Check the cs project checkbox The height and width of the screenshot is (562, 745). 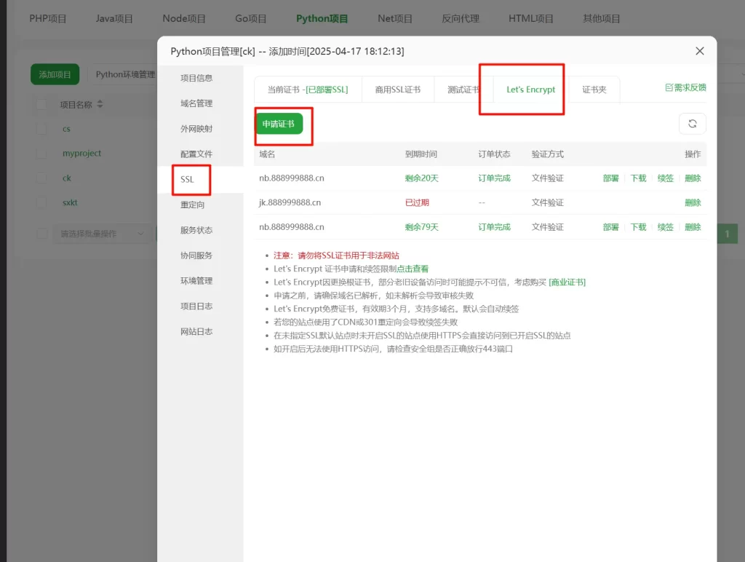tap(41, 128)
